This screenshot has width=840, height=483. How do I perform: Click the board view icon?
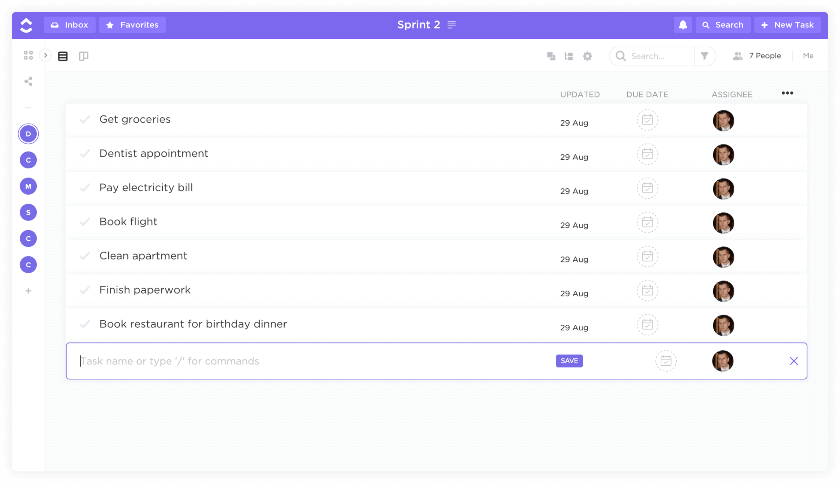click(x=84, y=56)
